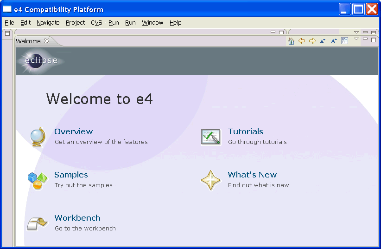
Task: Click the Workbench curved arrow icon
Action: click(x=37, y=223)
